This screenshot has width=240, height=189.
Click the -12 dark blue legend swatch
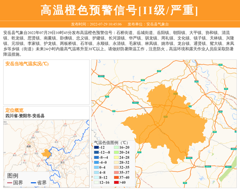(96, 148)
